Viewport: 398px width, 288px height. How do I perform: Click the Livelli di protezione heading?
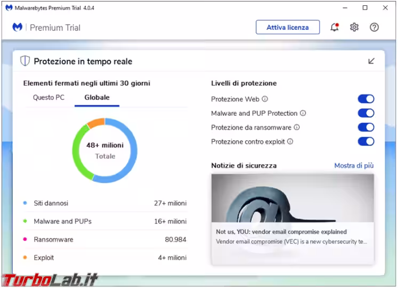click(x=244, y=83)
